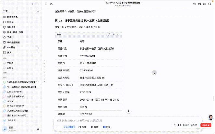This screenshot has width=215, height=134.
Task: Open the 云盘 cloud drive entry
Action: click(x=9, y=37)
